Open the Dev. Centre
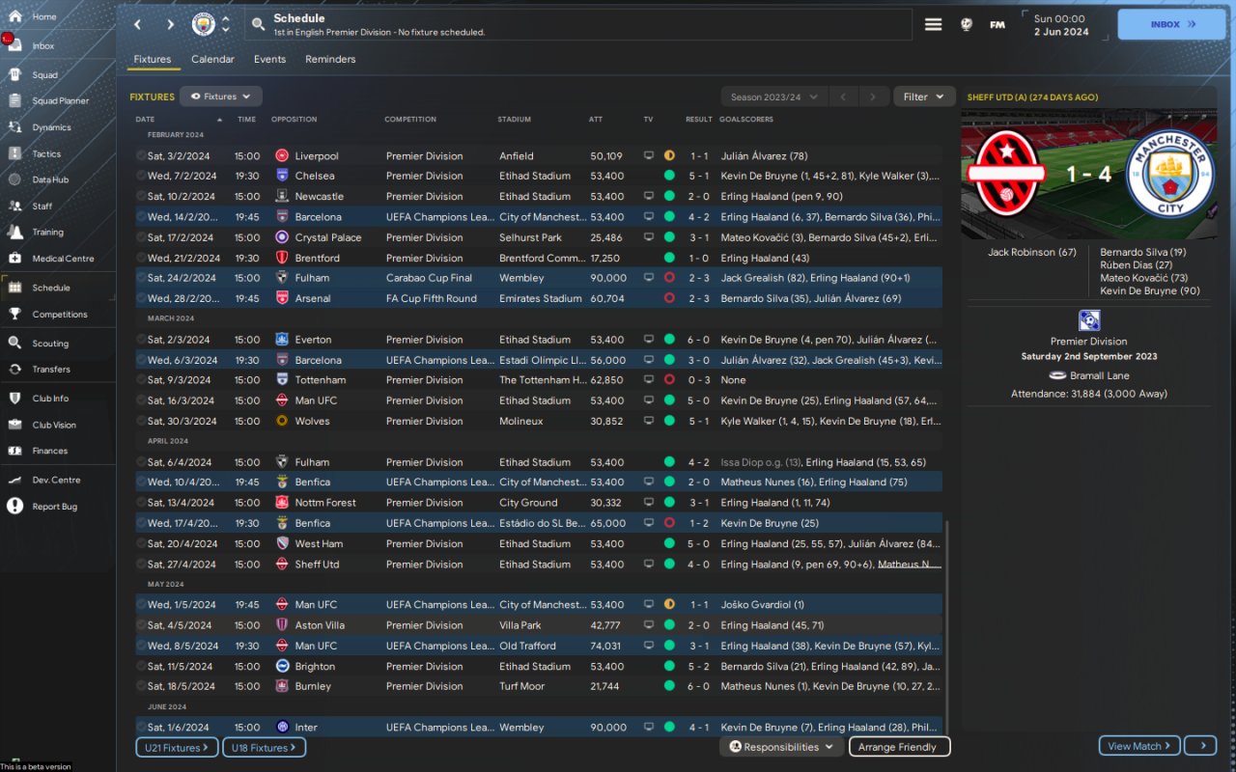This screenshot has width=1236, height=772. click(58, 480)
